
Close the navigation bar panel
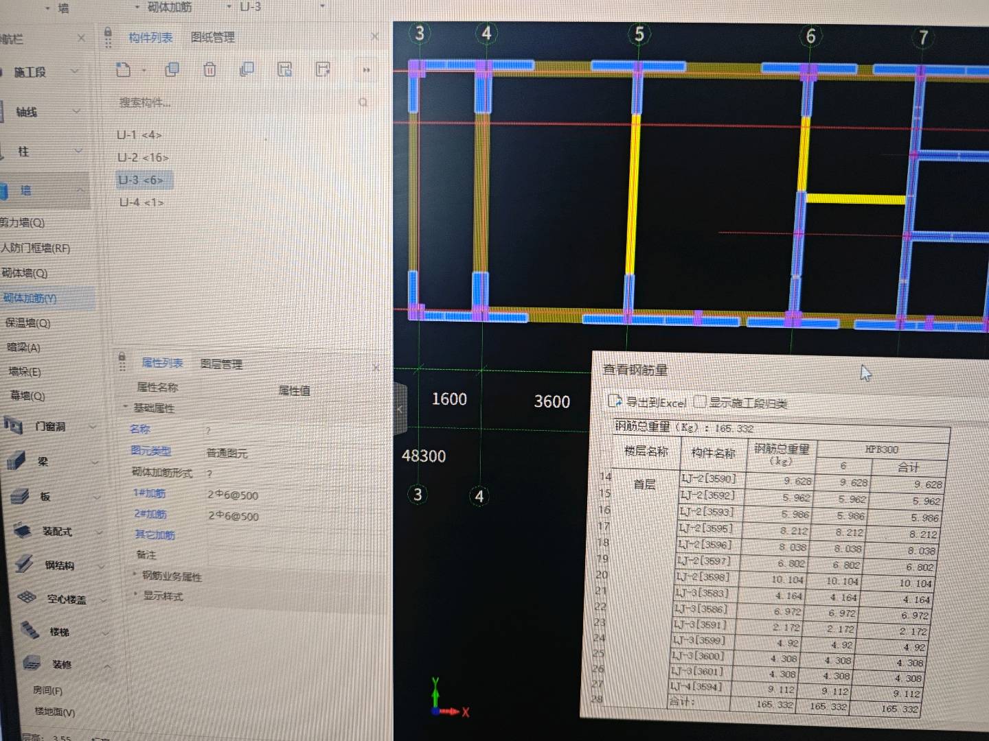(81, 38)
